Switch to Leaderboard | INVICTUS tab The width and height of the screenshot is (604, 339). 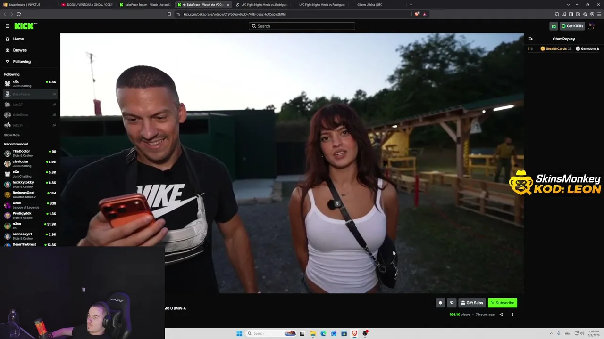click(x=28, y=5)
